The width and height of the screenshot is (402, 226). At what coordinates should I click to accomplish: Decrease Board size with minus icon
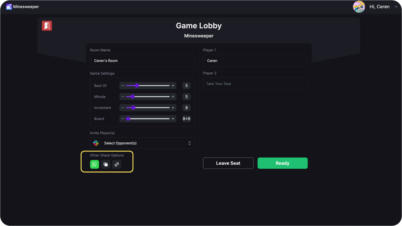coord(123,118)
